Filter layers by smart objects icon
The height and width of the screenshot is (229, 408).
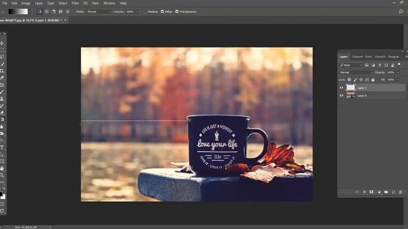393,65
